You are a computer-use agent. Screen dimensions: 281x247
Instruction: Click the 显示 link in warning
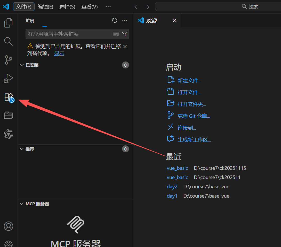[59, 54]
